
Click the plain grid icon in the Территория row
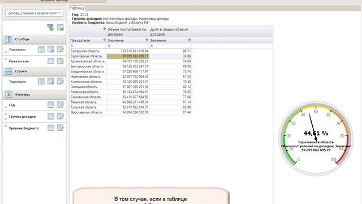tap(41, 82)
